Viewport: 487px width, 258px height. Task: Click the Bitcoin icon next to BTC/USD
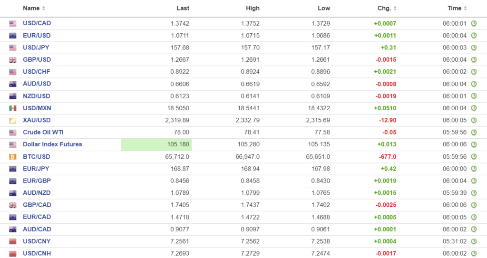click(x=13, y=157)
